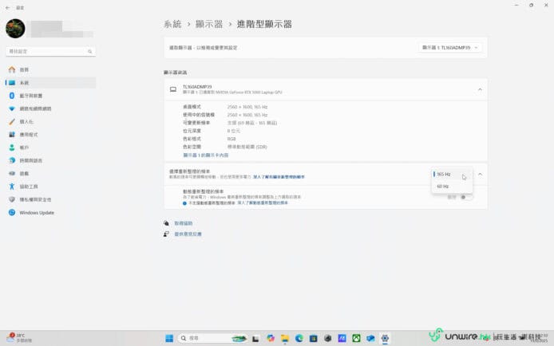This screenshot has width=554, height=346.
Task: Open Time and language settings
Action: [30, 160]
